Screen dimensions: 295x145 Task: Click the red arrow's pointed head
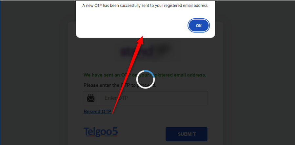coord(141,40)
